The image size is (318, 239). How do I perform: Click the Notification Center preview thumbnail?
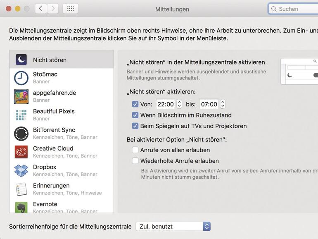299,71
